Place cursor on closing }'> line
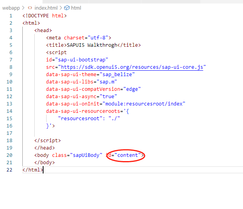The height and width of the screenshot is (209, 243). [50, 126]
